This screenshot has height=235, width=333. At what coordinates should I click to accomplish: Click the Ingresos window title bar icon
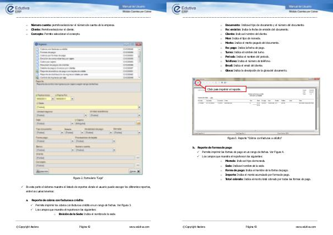pyautogui.click(x=37, y=43)
